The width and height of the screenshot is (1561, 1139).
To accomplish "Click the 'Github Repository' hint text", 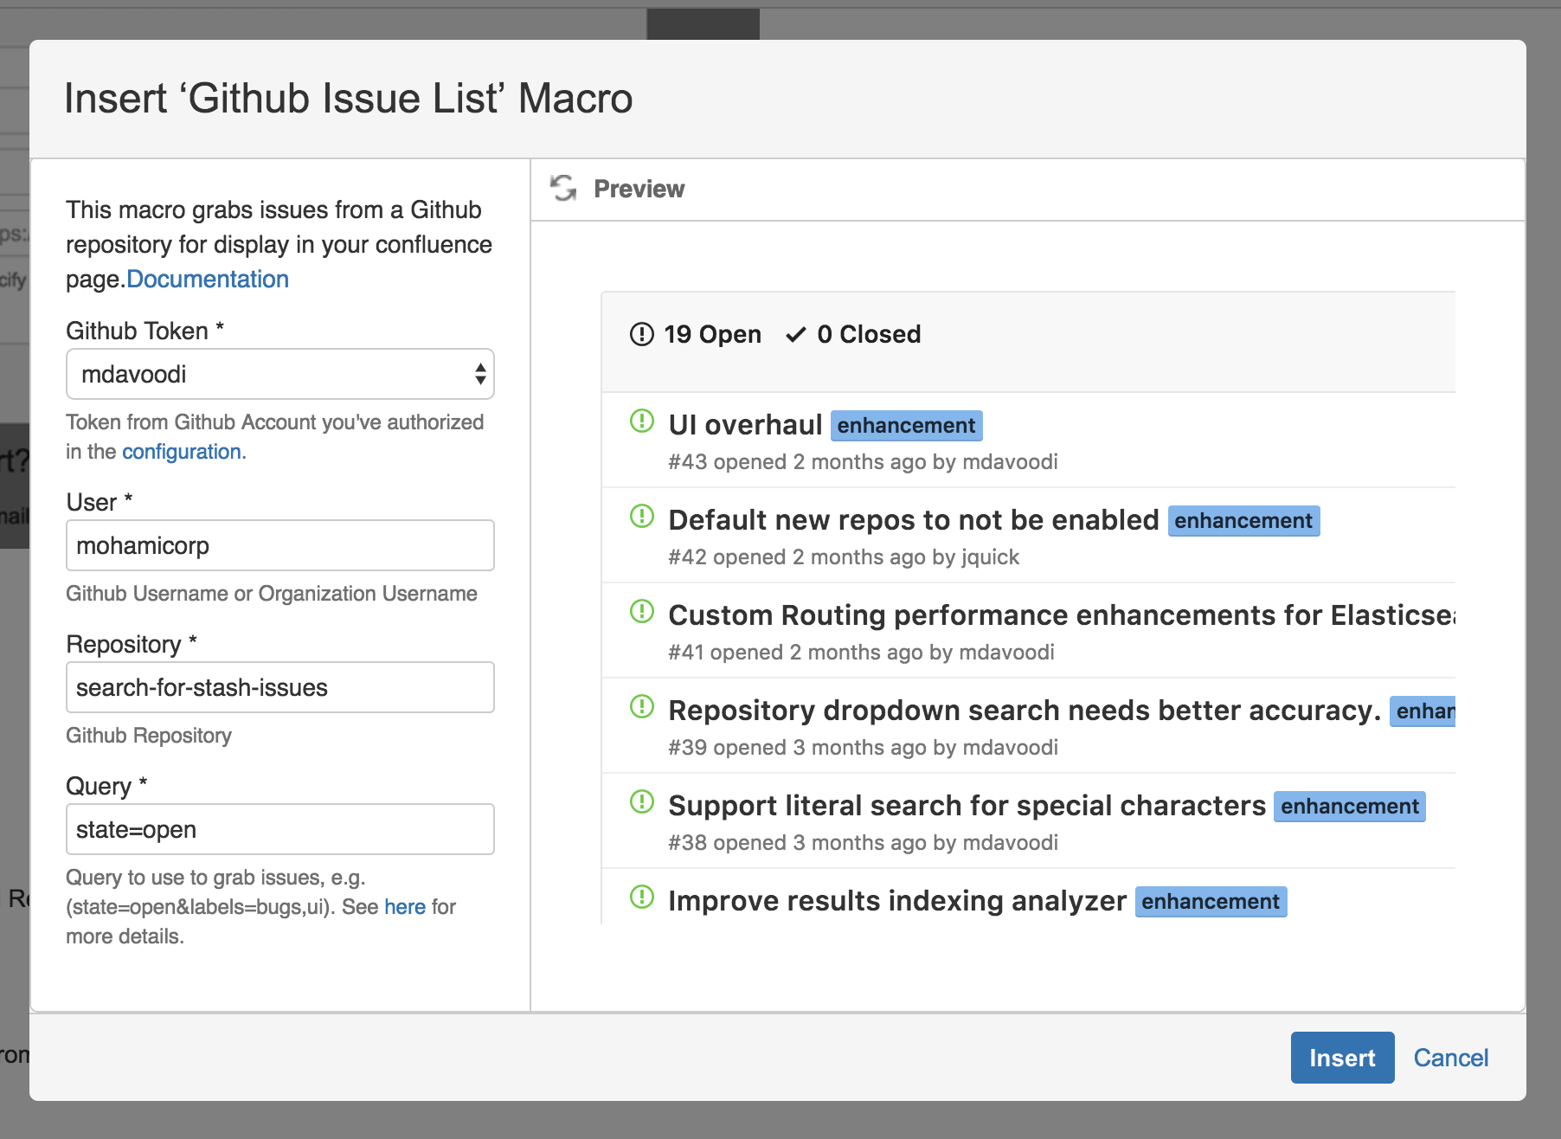I will pos(149,736).
